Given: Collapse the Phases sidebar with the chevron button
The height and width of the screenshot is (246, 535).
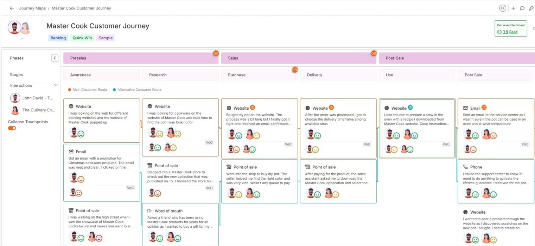Looking at the screenshot, I should pyautogui.click(x=55, y=58).
